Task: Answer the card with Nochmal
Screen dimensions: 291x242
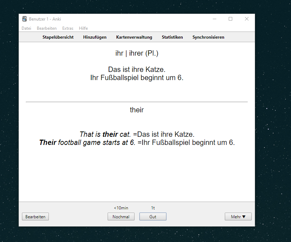Action: pyautogui.click(x=121, y=216)
